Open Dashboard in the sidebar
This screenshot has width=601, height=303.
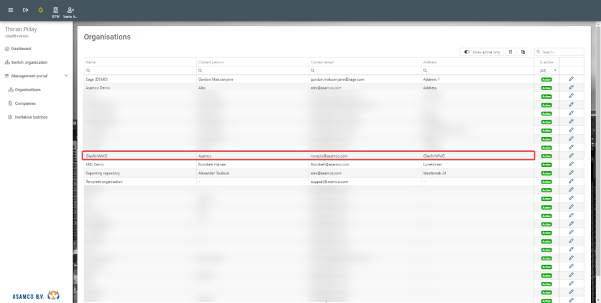point(21,49)
